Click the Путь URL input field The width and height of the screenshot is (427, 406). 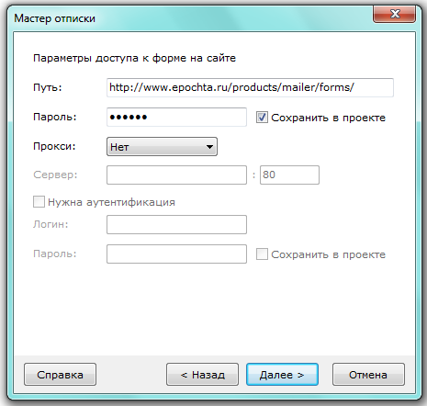(250, 87)
